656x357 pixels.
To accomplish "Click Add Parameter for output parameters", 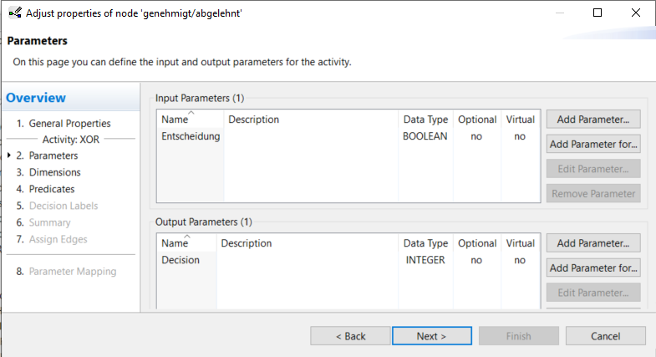I will pyautogui.click(x=593, y=243).
